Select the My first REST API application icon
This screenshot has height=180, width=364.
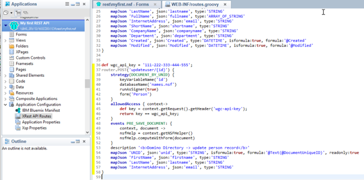(14, 26)
